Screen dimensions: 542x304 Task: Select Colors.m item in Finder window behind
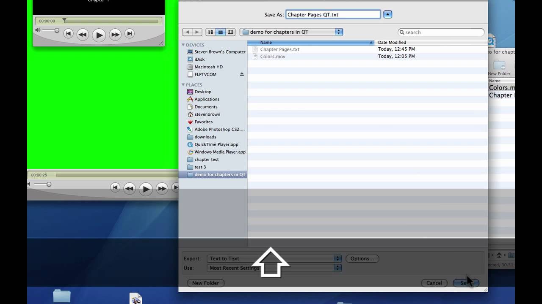coord(501,88)
